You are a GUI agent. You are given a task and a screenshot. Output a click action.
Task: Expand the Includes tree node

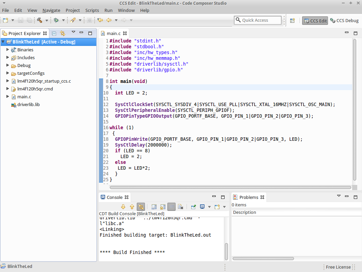tap(7, 57)
